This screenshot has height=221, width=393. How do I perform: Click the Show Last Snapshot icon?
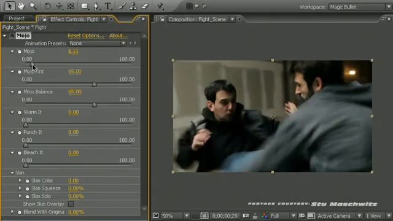click(255, 216)
